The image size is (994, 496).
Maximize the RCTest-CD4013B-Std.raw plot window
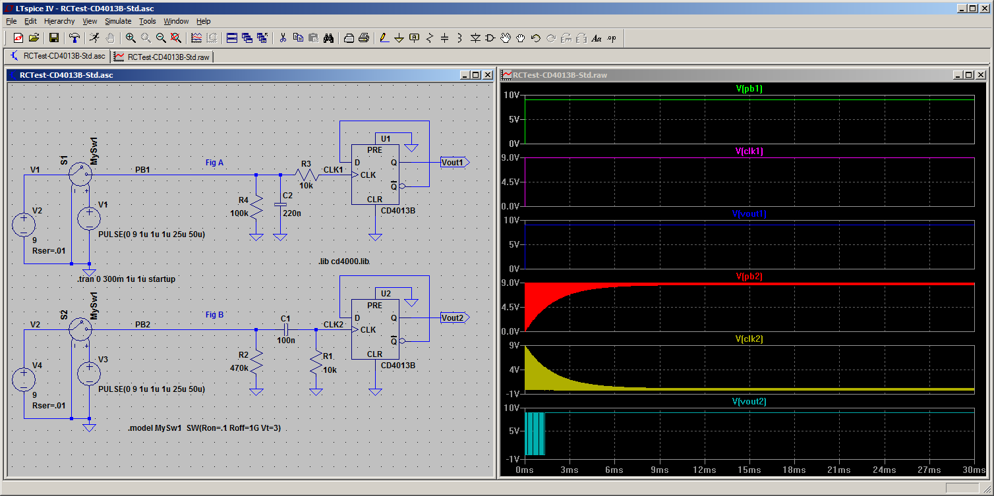968,75
